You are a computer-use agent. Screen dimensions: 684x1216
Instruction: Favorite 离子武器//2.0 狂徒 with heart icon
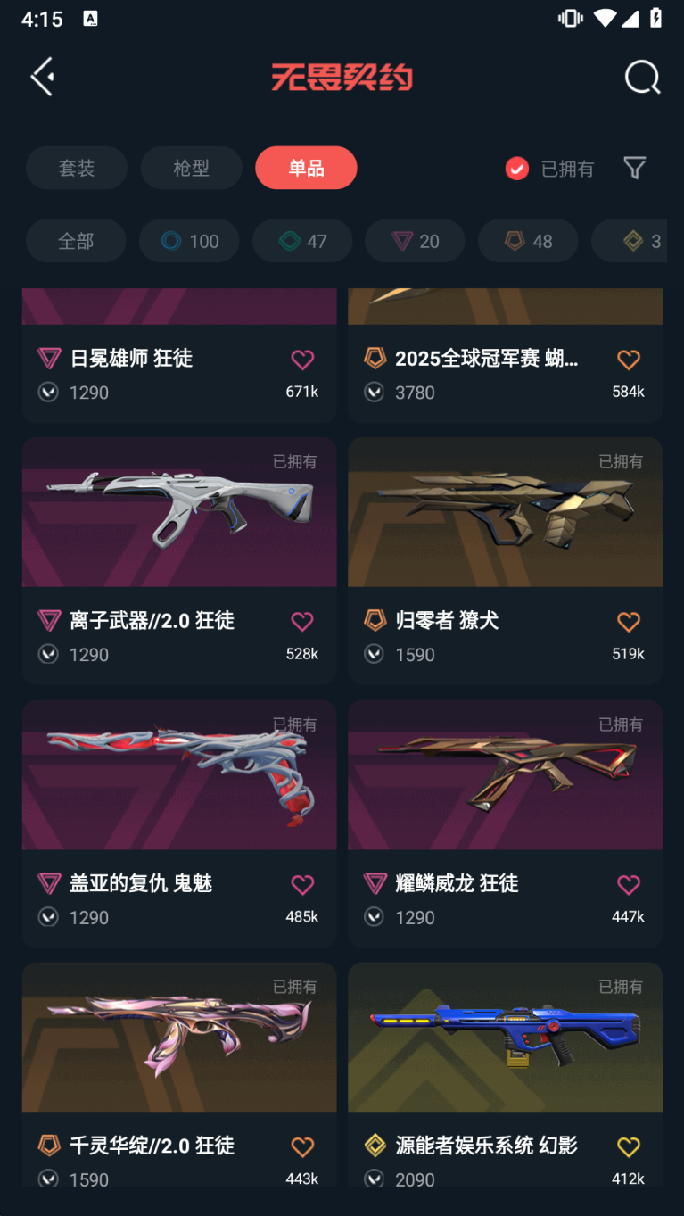click(x=302, y=622)
